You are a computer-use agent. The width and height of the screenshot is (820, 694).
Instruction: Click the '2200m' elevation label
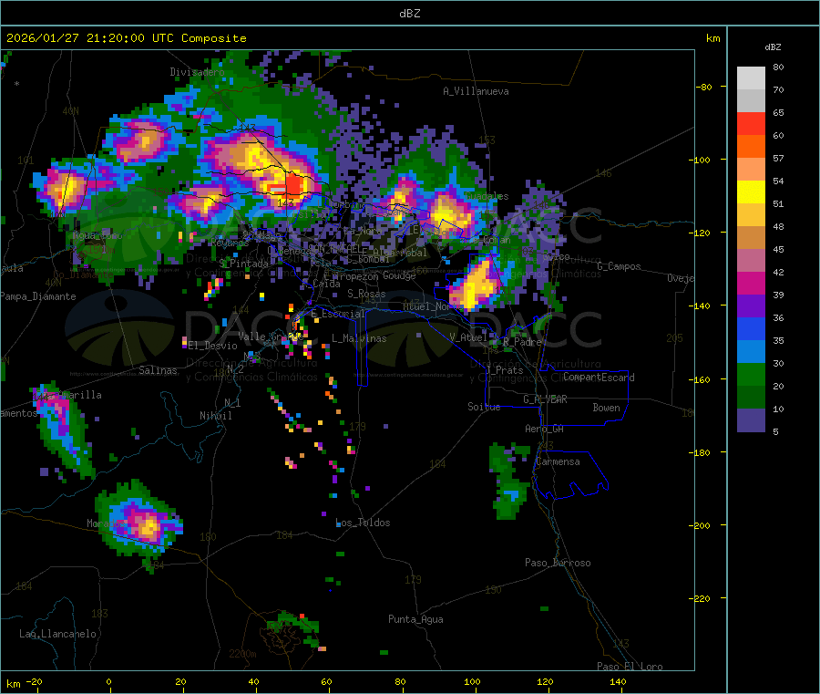point(242,654)
